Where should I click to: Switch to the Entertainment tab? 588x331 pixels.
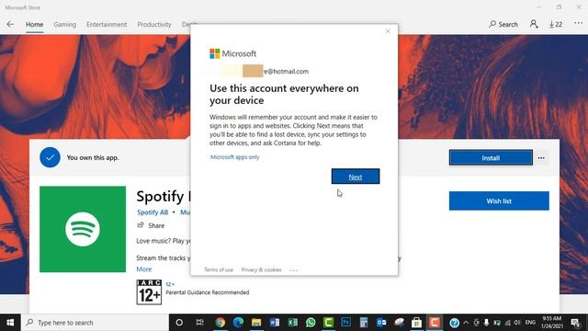(107, 25)
